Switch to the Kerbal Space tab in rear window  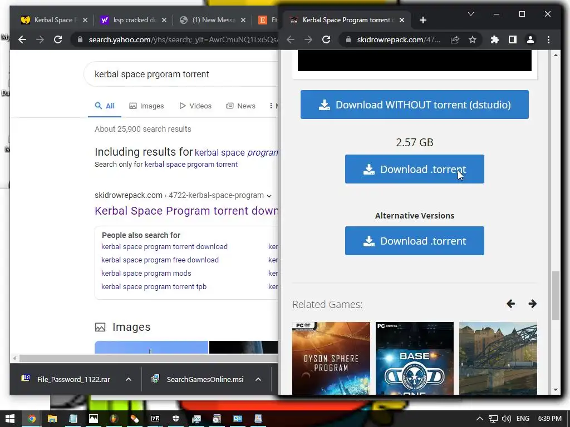[53, 20]
